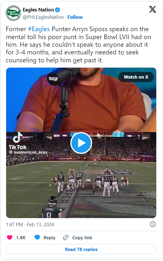Image resolution: width=163 pixels, height=261 pixels.
Task: Open Read 78 replies button
Action: [81, 249]
